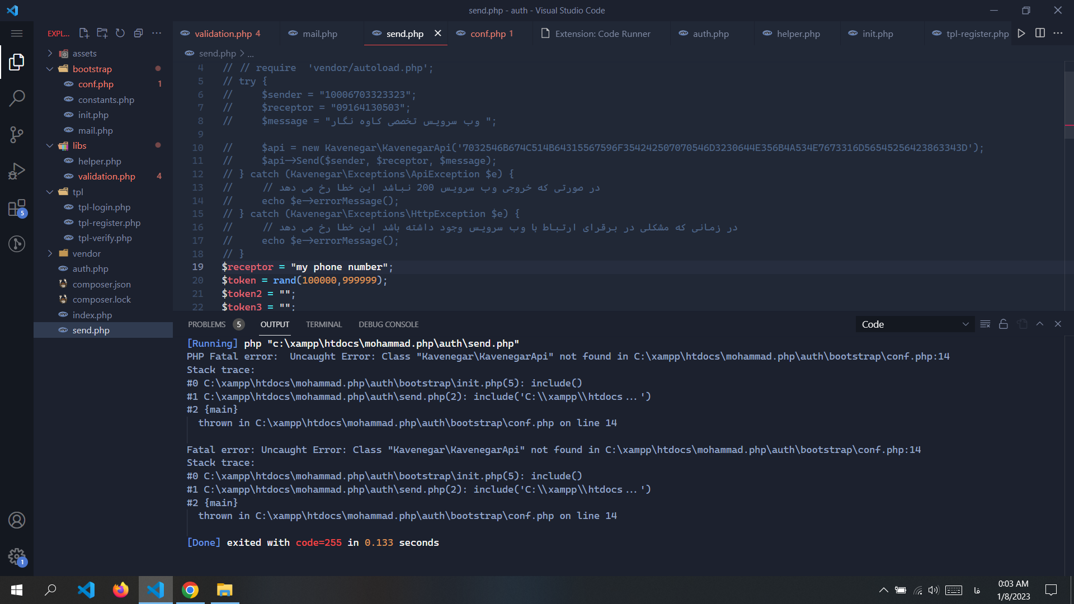Open the PROBLEMS panel tab

click(x=215, y=324)
